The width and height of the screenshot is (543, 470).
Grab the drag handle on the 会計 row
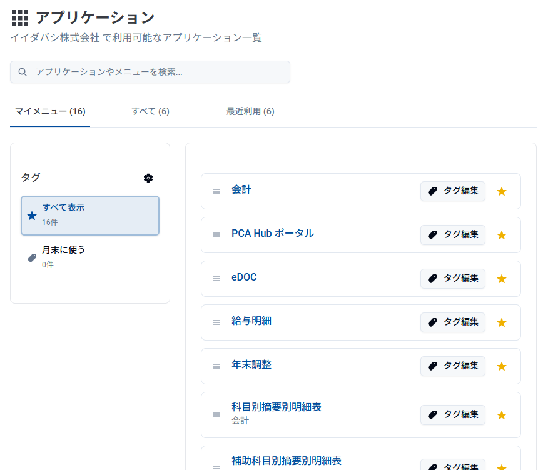point(216,191)
